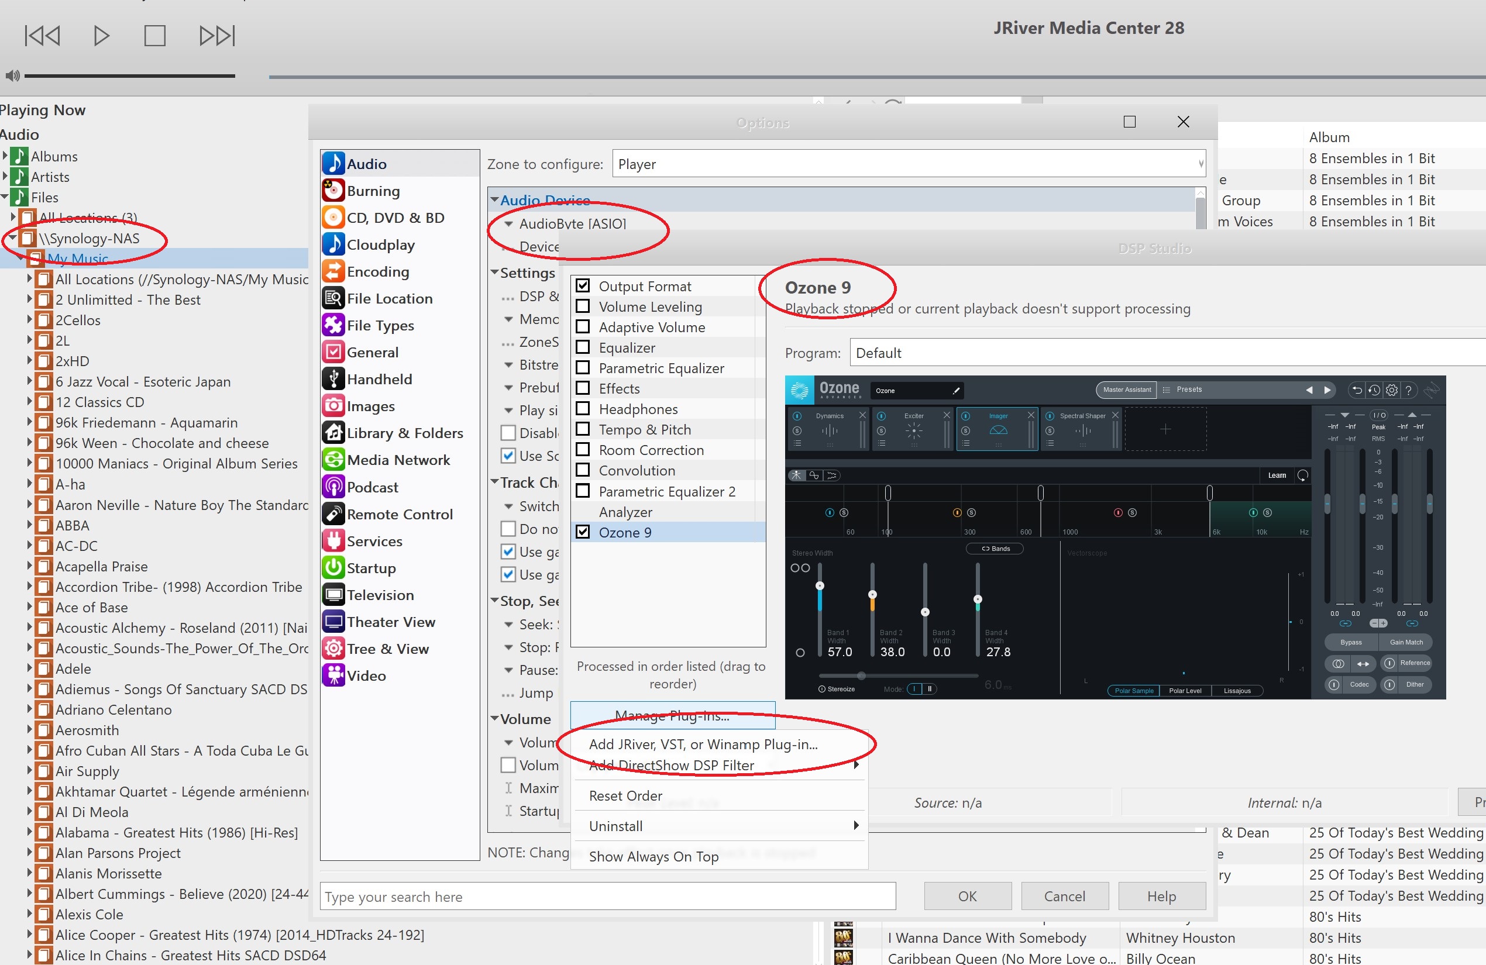Image resolution: width=1486 pixels, height=965 pixels.
Task: Select the Cloudplay settings icon
Action: point(333,244)
